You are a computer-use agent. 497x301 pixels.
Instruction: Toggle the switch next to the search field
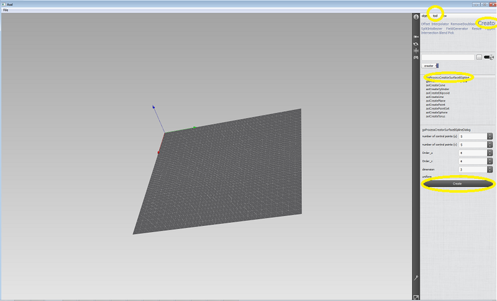pos(489,56)
